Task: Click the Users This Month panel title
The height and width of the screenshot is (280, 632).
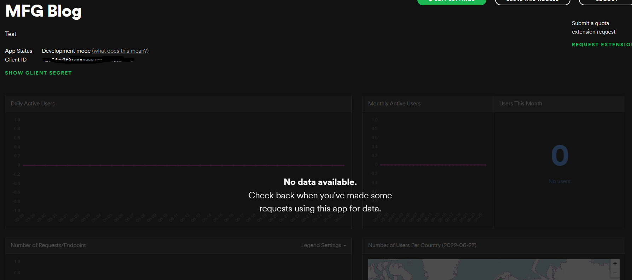Action: click(x=521, y=104)
